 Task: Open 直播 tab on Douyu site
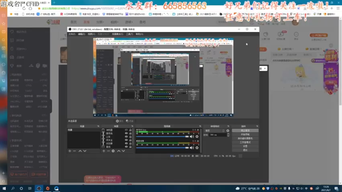(87, 22)
